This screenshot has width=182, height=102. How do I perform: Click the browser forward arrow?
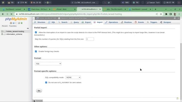pyautogui.click(x=7, y=14)
